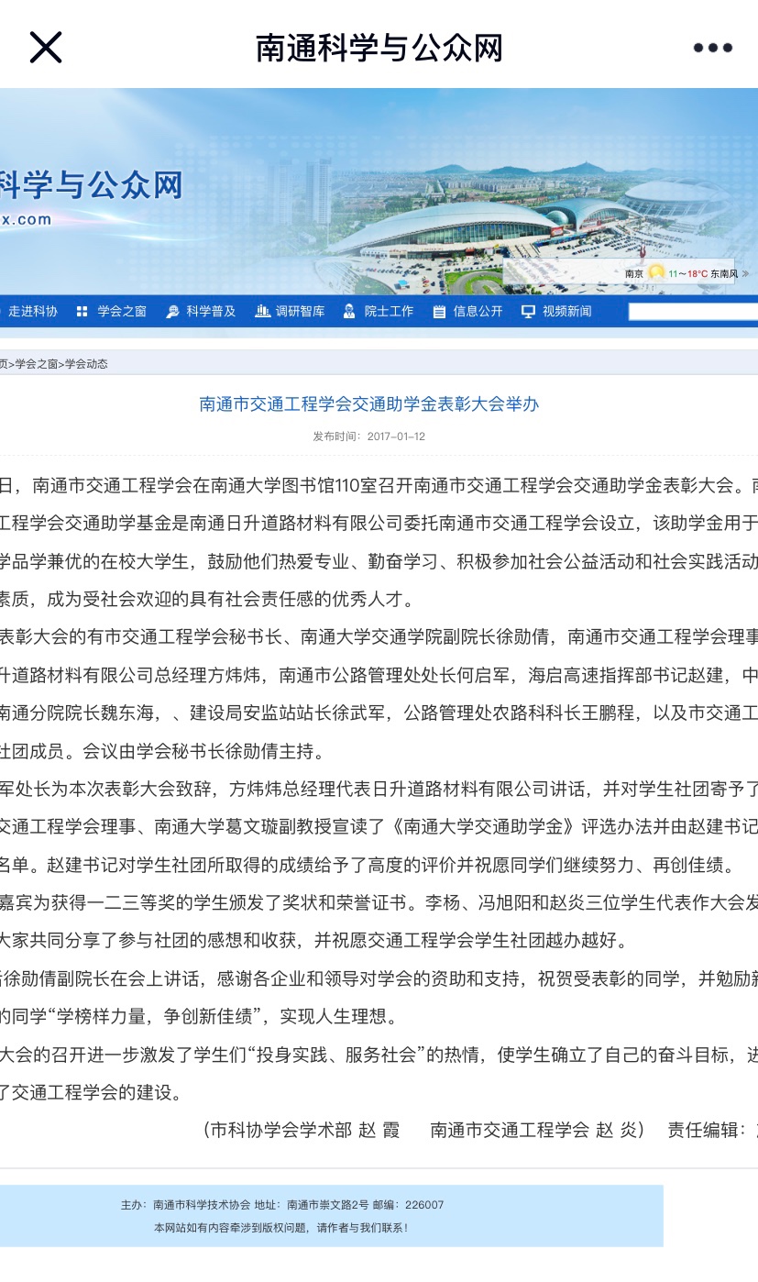Click the search input field
Viewport: 758px width, 1282px height.
coord(693,312)
